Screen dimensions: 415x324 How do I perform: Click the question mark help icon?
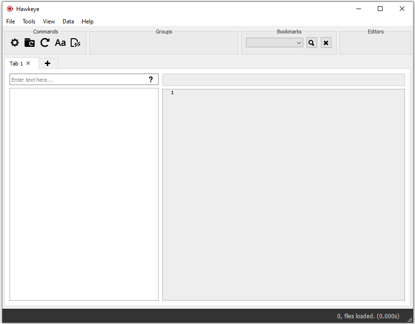coord(151,79)
